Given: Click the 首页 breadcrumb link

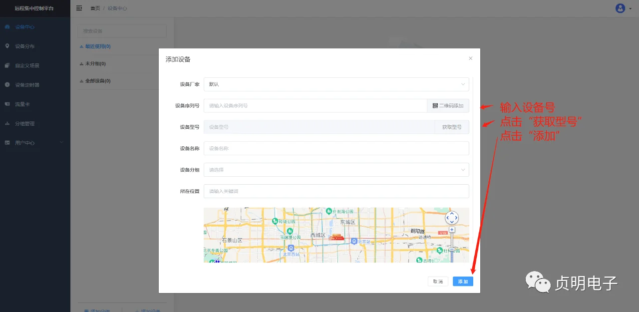Looking at the screenshot, I should (x=95, y=8).
